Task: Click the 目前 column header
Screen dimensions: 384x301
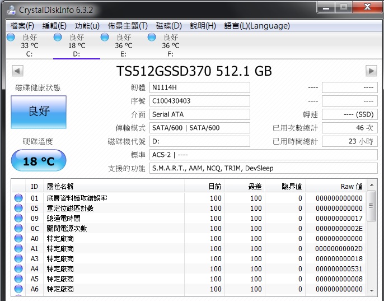Action: [204, 187]
